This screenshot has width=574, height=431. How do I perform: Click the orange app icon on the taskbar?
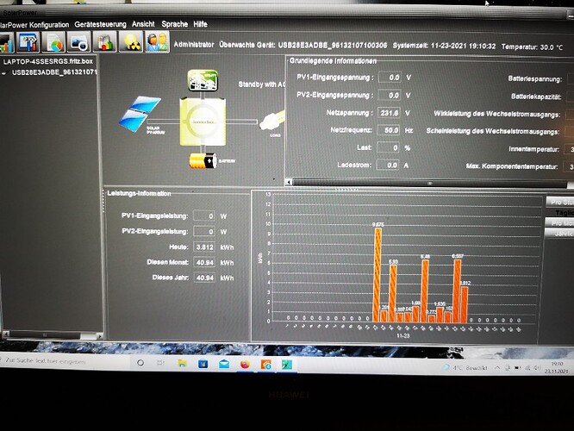[x=266, y=365]
